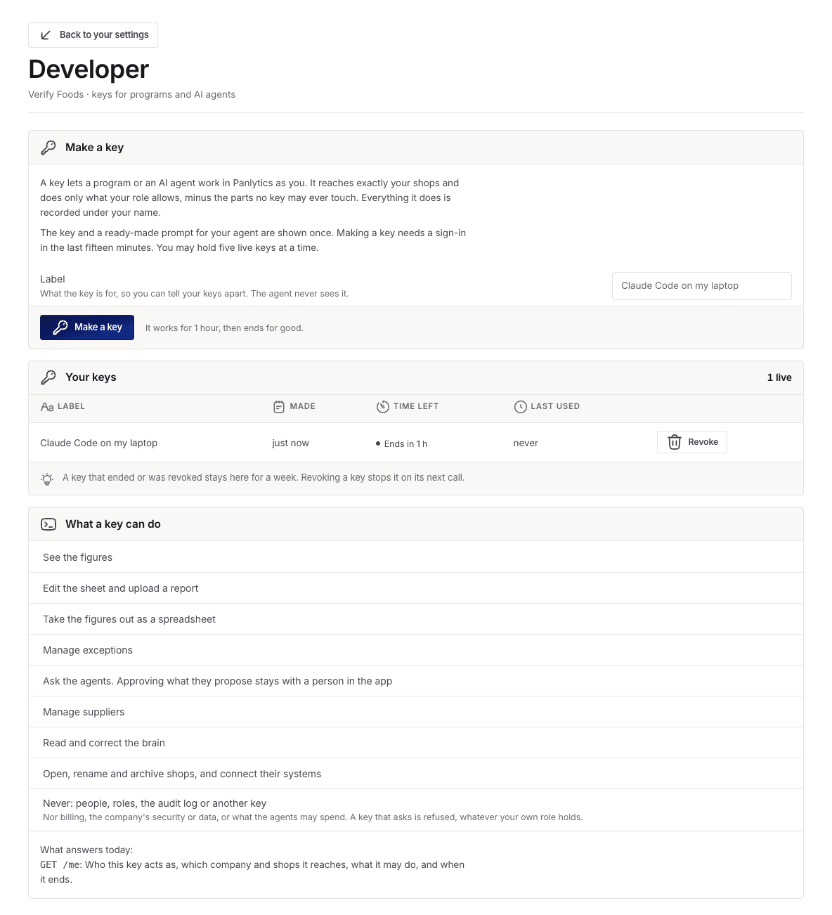The height and width of the screenshot is (915, 832).
Task: Select 'Open, rename and archive shops' row
Action: (416, 774)
